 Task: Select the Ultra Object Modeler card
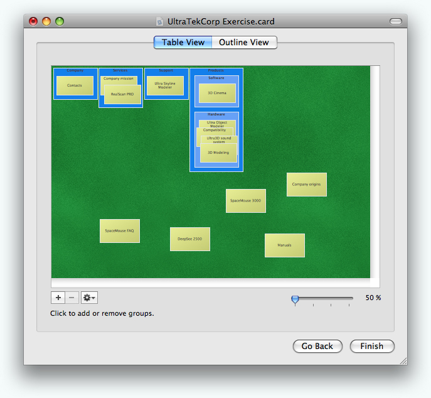point(217,124)
